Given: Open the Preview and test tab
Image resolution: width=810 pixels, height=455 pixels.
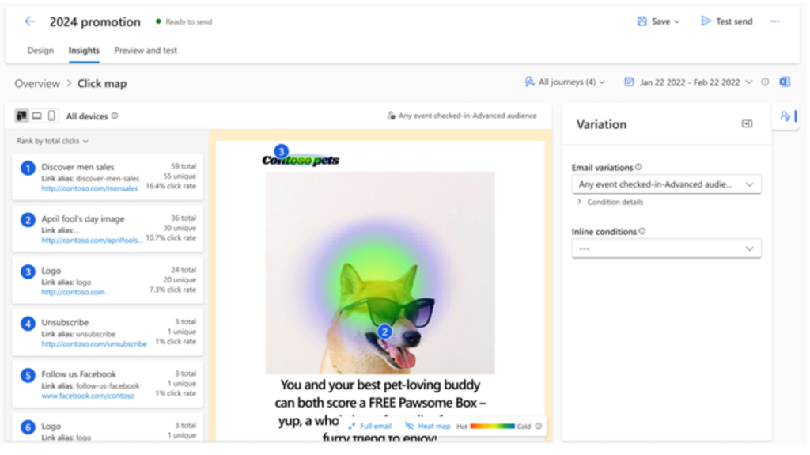Looking at the screenshot, I should point(146,50).
